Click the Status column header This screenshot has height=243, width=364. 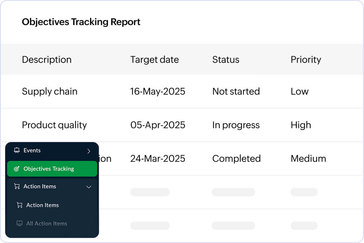[226, 59]
